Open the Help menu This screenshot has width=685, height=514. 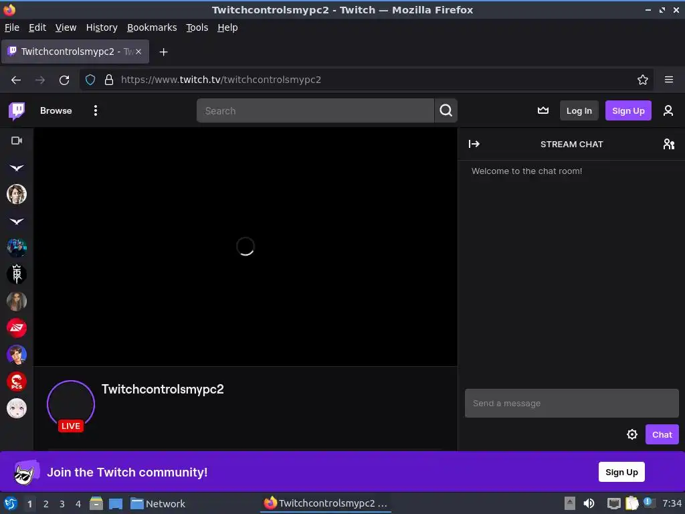point(227,27)
